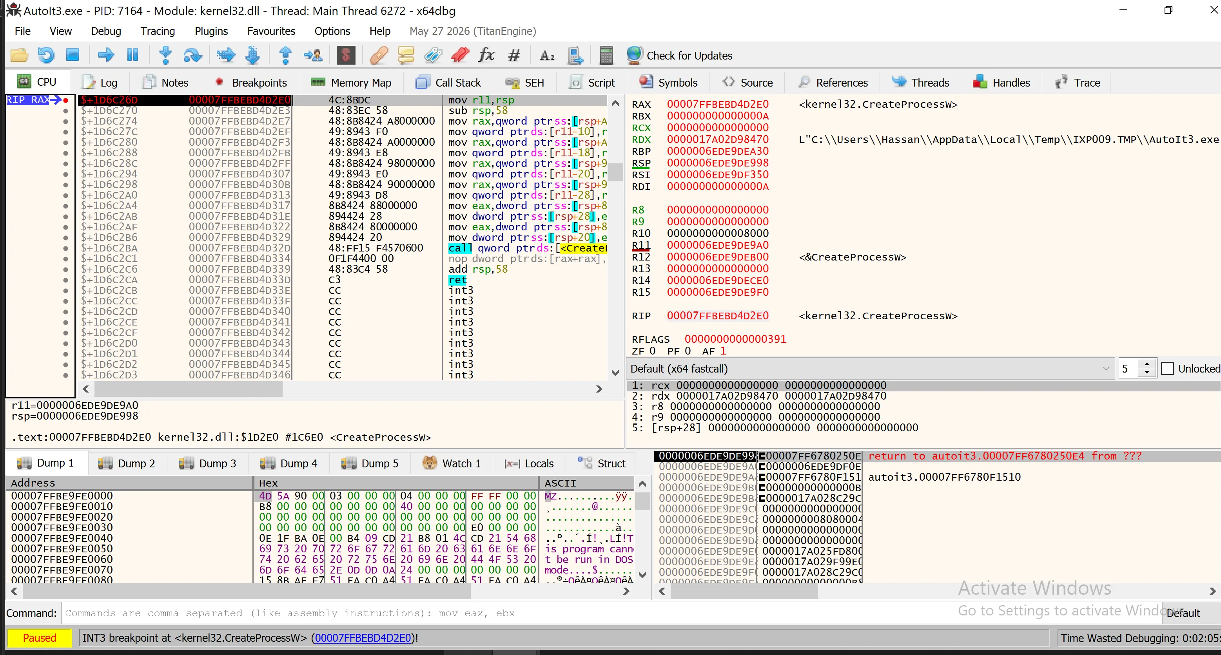Image resolution: width=1221 pixels, height=655 pixels.
Task: Click the dump pane vertical scrollbar down arrow
Action: 643,575
